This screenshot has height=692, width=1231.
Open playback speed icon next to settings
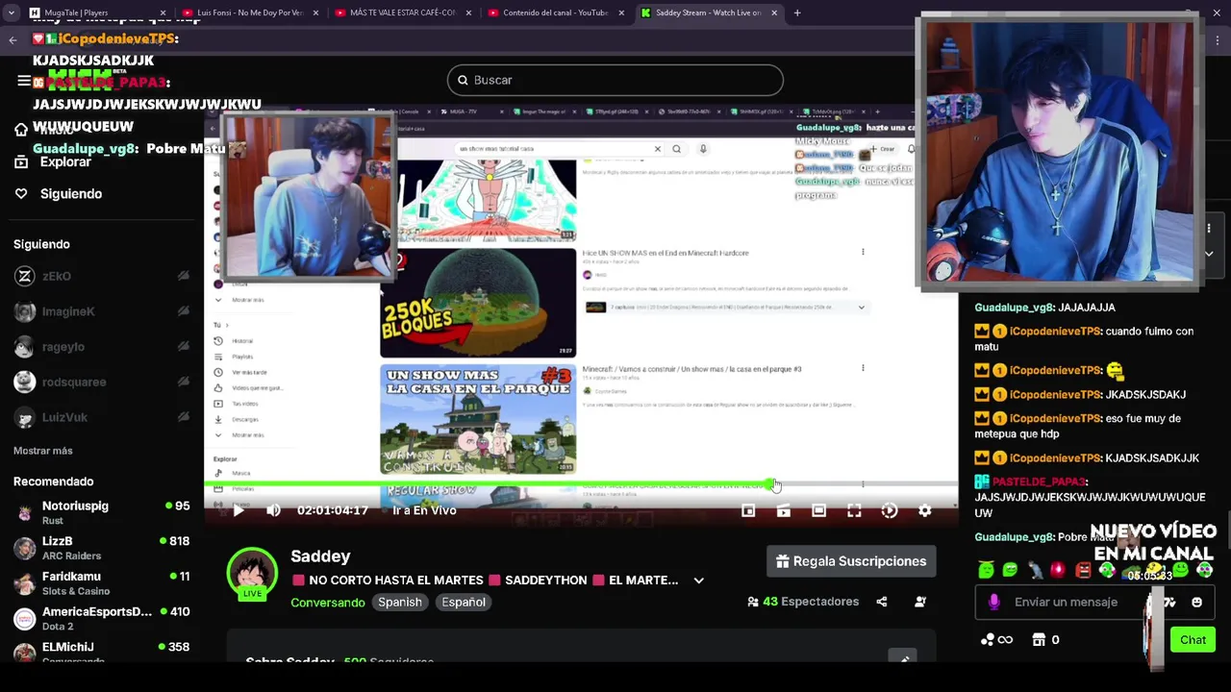click(890, 510)
